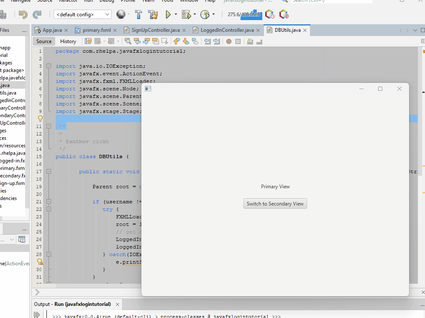This screenshot has height=318, width=425.
Task: Click the second profiler hexagon icon
Action: click(x=284, y=14)
